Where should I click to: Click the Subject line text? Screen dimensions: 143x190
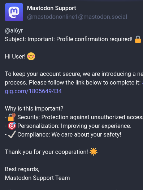click(69, 39)
